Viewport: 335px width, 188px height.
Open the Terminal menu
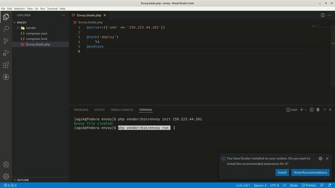click(52, 9)
